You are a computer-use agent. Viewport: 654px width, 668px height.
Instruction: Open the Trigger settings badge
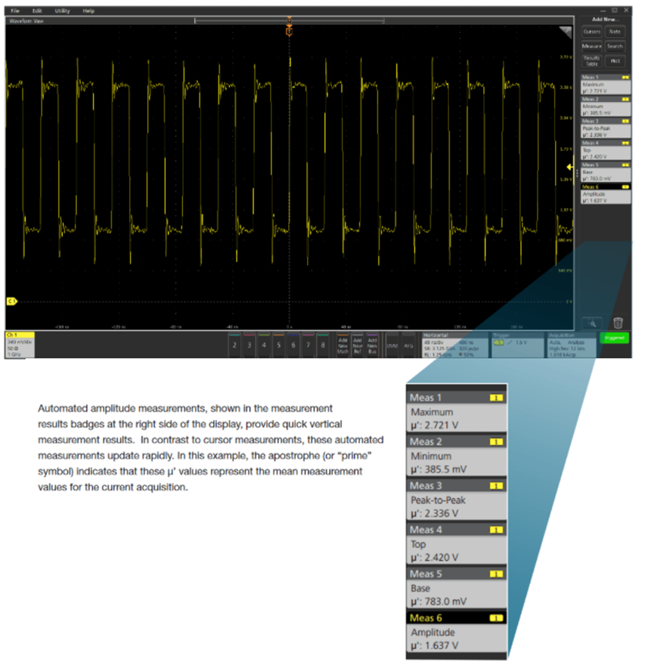coord(515,344)
